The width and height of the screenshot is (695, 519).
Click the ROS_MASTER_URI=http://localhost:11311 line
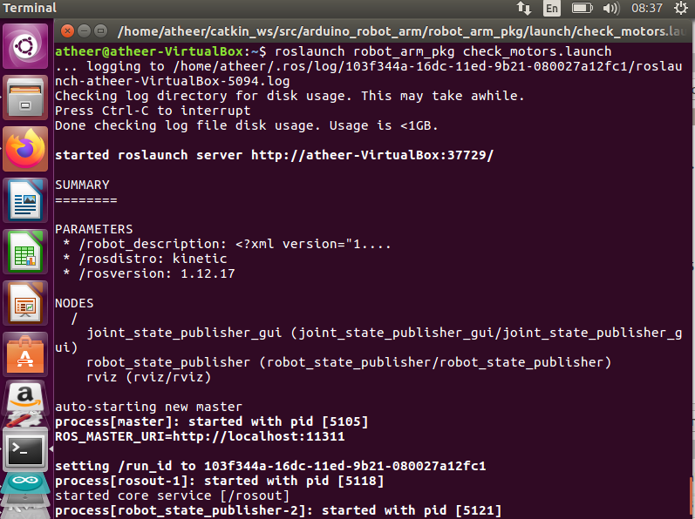[200, 436]
